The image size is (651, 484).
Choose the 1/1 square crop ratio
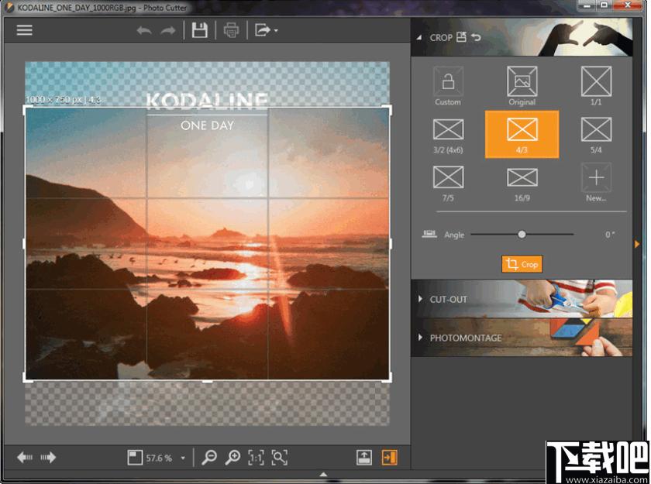point(596,86)
